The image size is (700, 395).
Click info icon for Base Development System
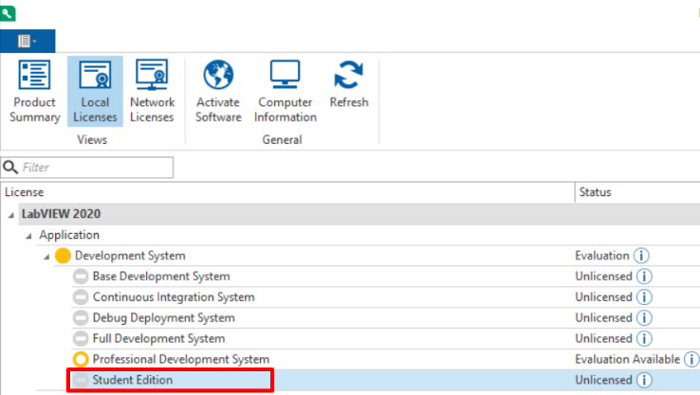[643, 277]
